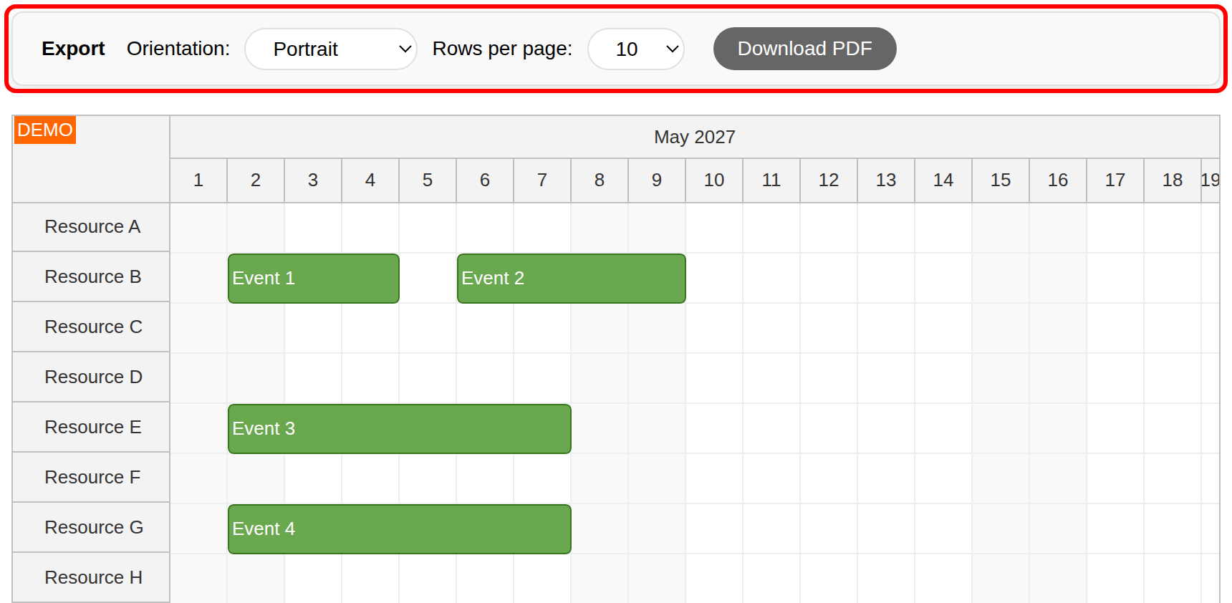The width and height of the screenshot is (1232, 603).
Task: Click day 5 column header
Action: pos(428,180)
